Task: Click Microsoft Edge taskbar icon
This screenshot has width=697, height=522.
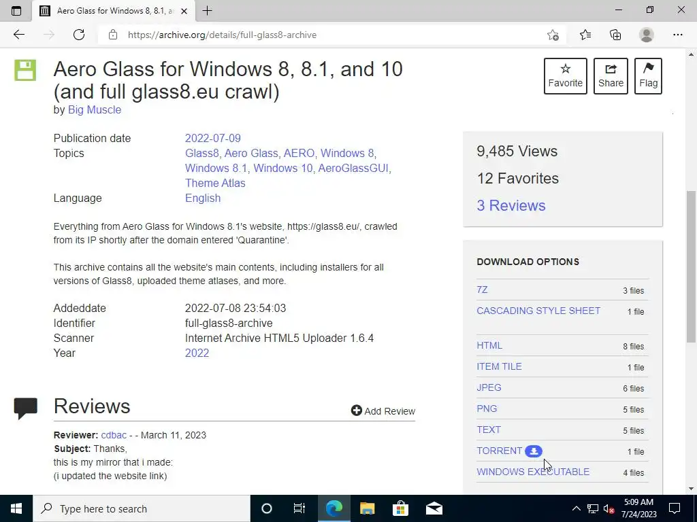Action: [x=334, y=508]
